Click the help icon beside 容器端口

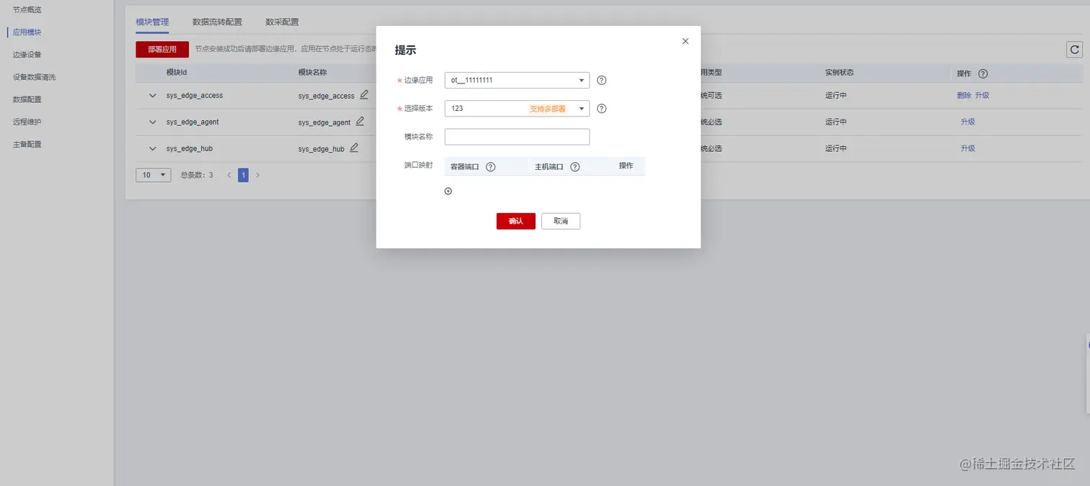[x=491, y=166]
